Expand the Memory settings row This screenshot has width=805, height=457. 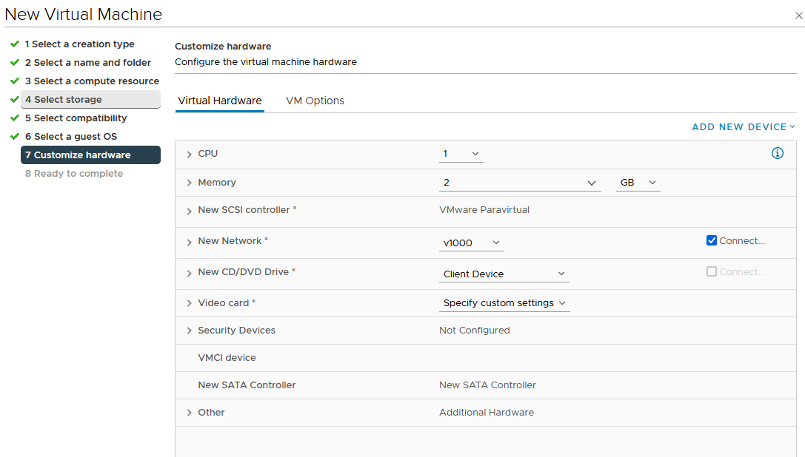pyautogui.click(x=190, y=183)
